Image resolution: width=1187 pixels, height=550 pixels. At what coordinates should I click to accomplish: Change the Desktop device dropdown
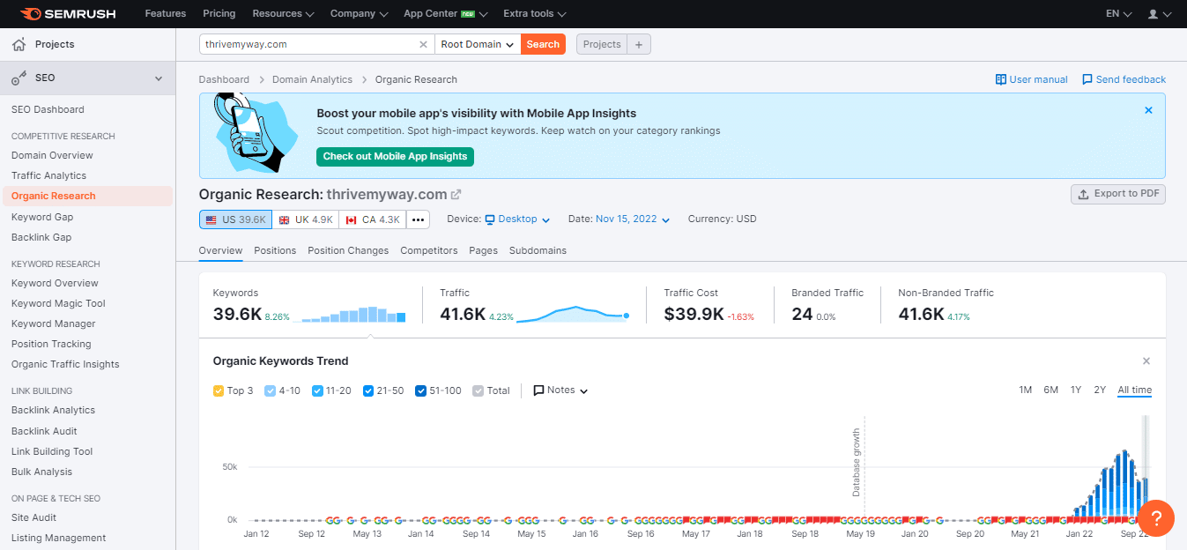518,219
